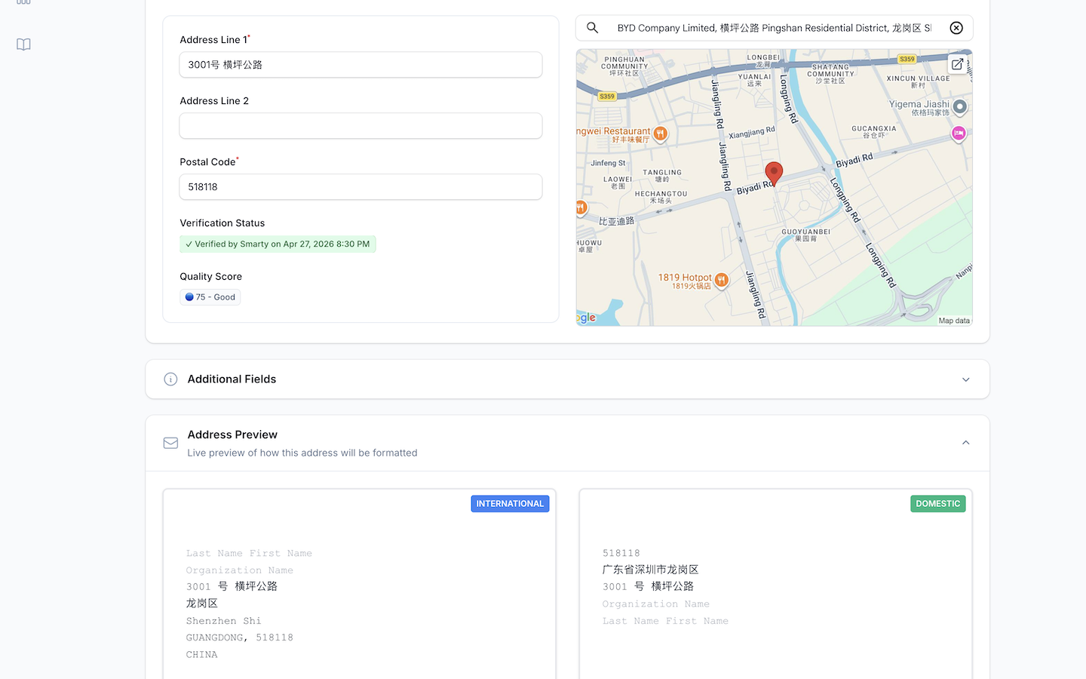Viewport: 1086px width, 679px height.
Task: Click the Verified by Smarty status badge
Action: [x=278, y=244]
